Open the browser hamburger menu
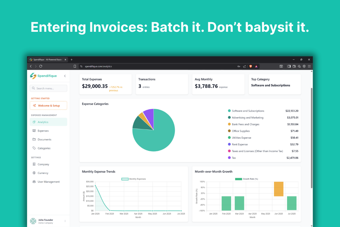Image resolution: width=340 pixels, height=227 pixels. [309, 66]
